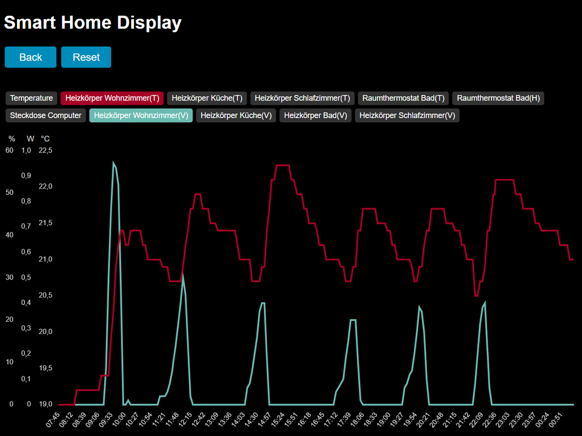
Task: Click the °C axis unit label
Action: [x=45, y=139]
